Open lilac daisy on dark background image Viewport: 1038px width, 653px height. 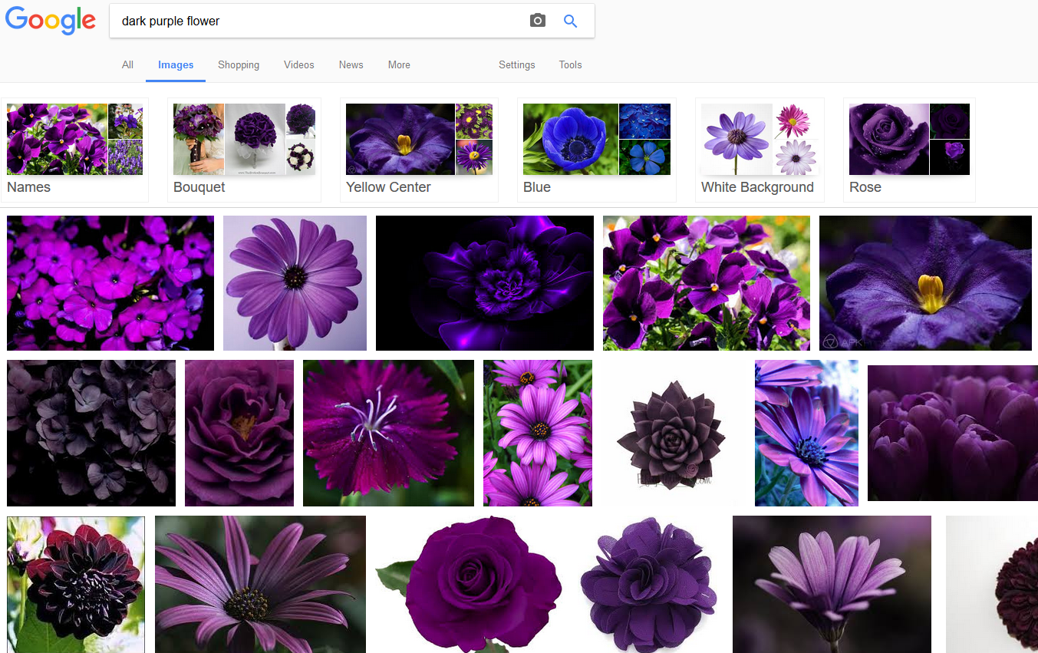pos(832,585)
